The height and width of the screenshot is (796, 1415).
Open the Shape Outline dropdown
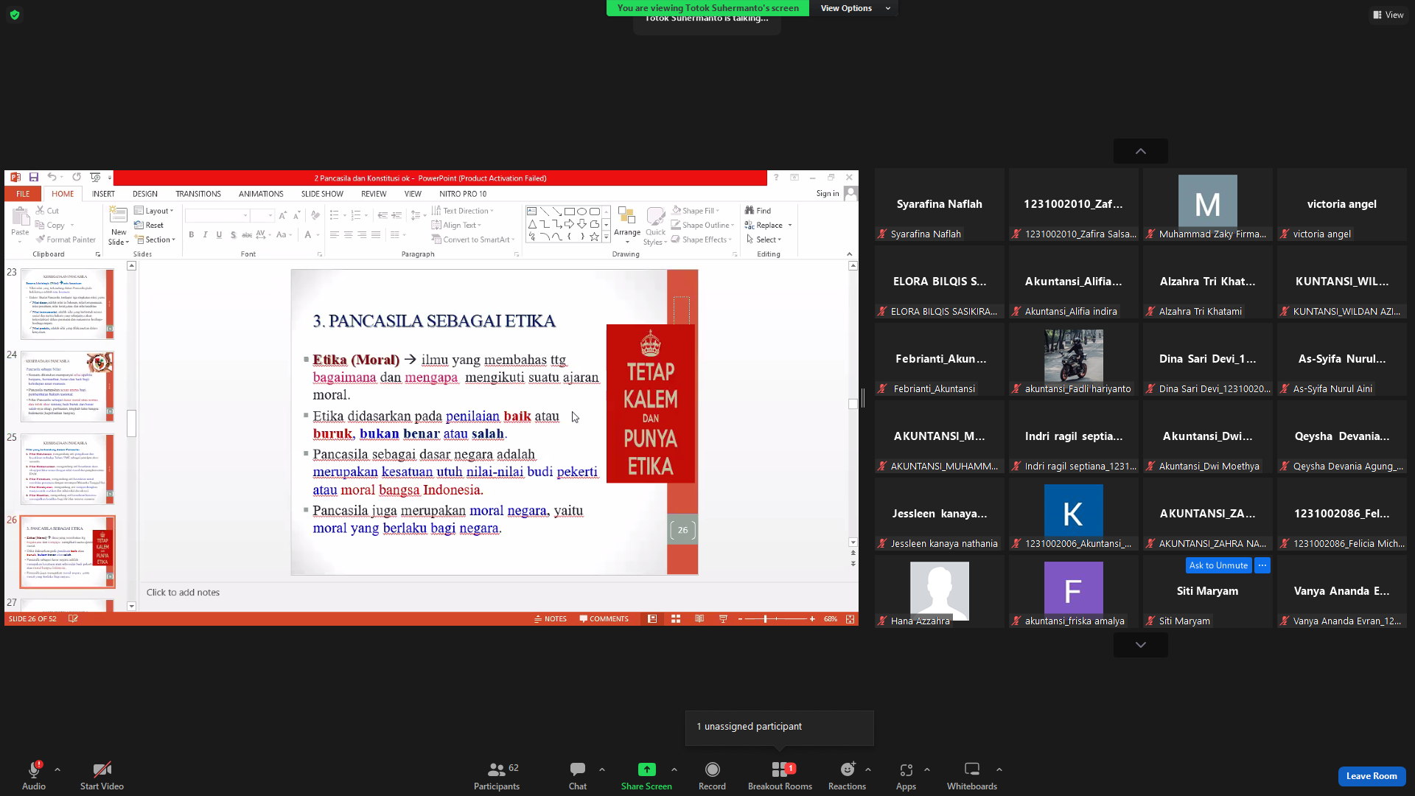(x=703, y=226)
